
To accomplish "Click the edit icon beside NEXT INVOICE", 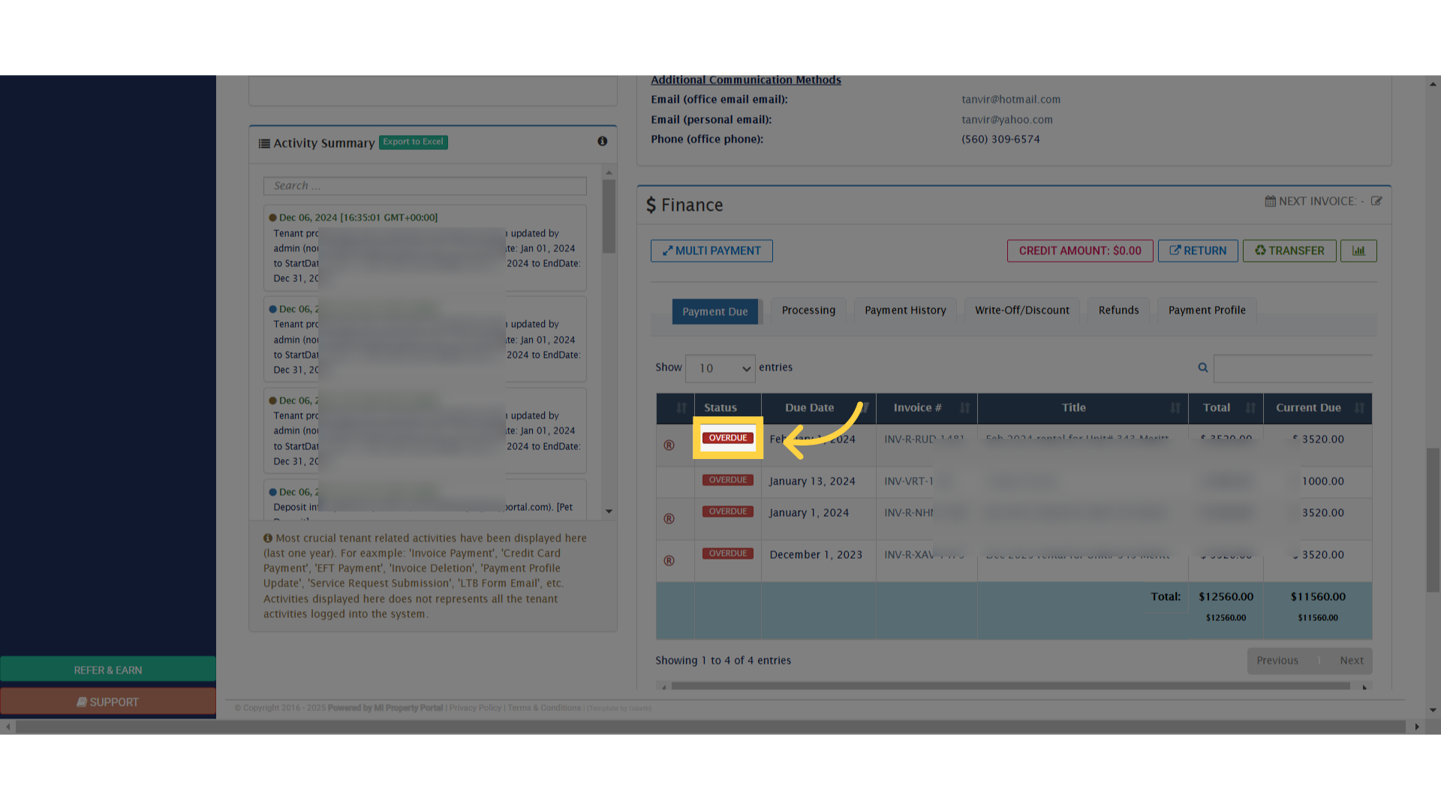I will pyautogui.click(x=1376, y=201).
